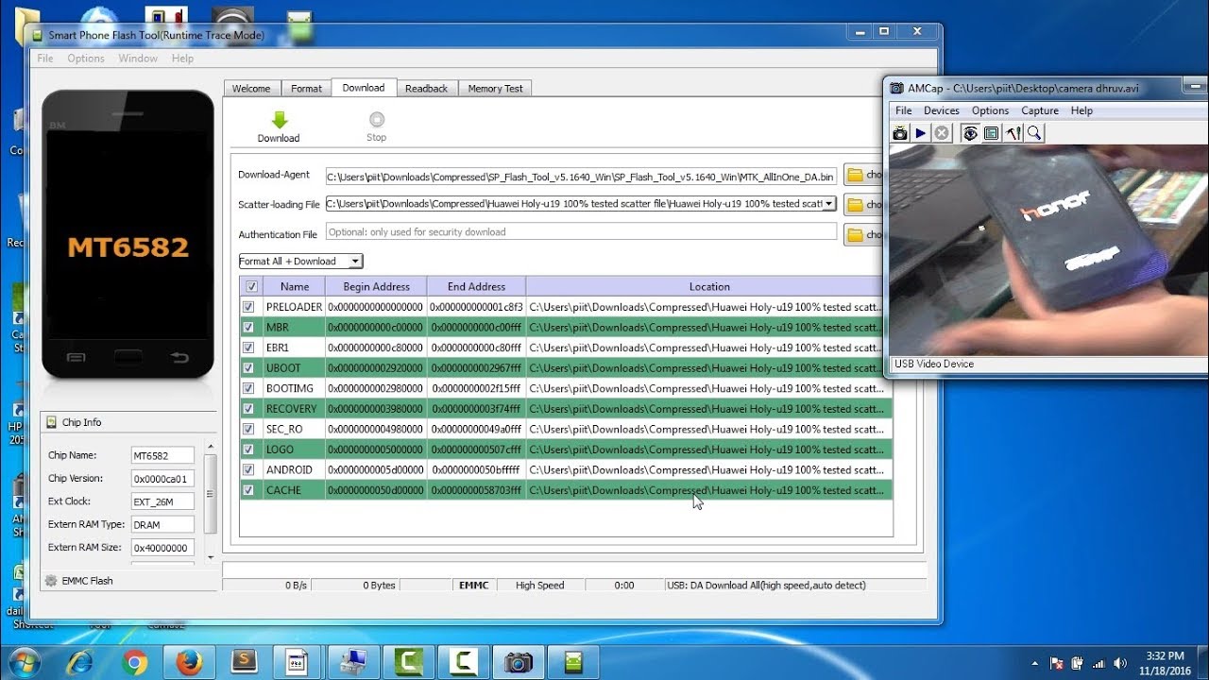Toggle the select-all checkbox in the table header
This screenshot has width=1209, height=680.
point(251,286)
